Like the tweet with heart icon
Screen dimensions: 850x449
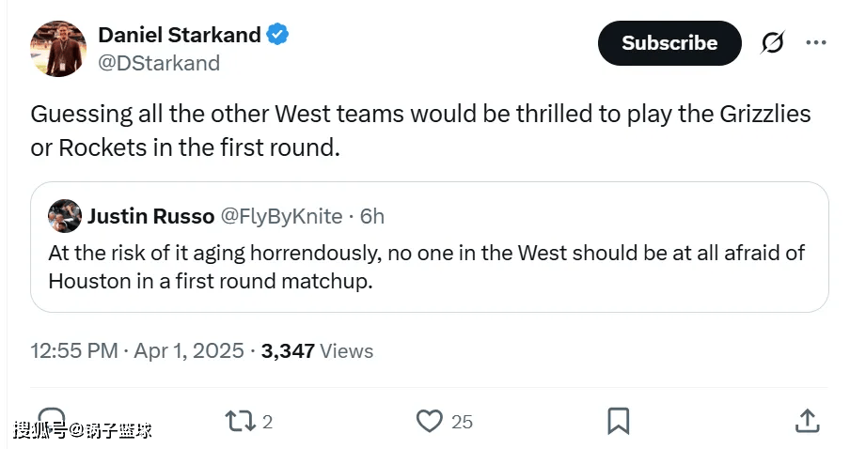tap(429, 421)
